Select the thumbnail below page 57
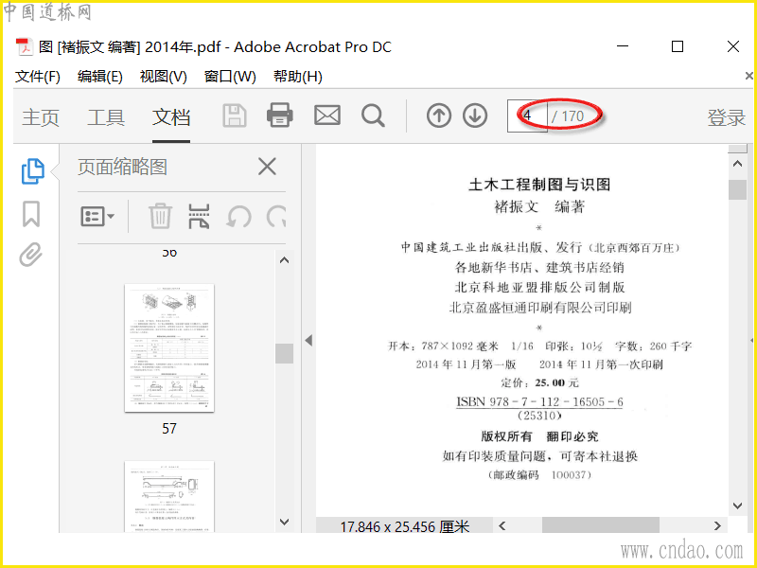Image resolution: width=757 pixels, height=568 pixels. pyautogui.click(x=169, y=496)
